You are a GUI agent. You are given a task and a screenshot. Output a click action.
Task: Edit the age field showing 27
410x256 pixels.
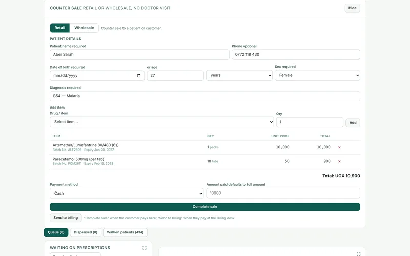coord(175,75)
